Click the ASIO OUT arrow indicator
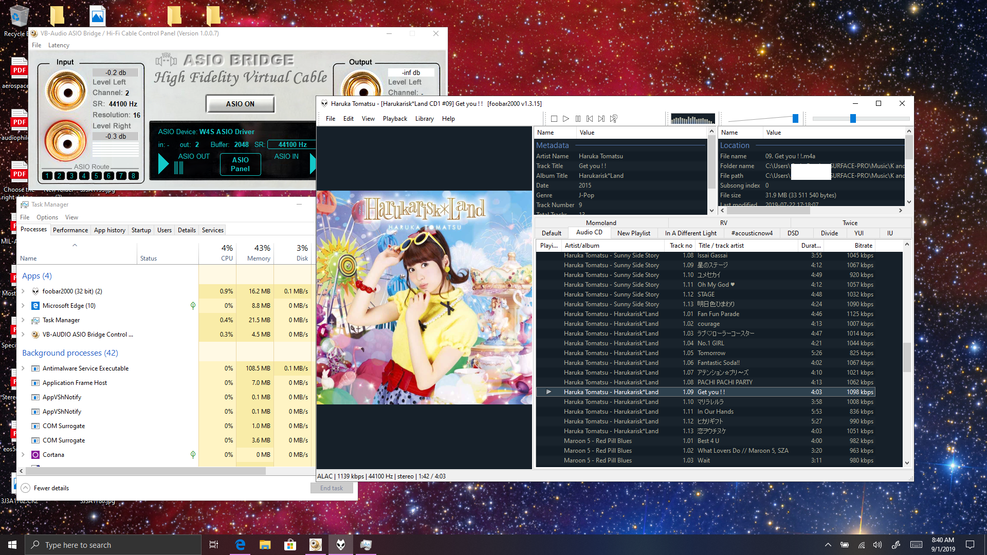 163,164
